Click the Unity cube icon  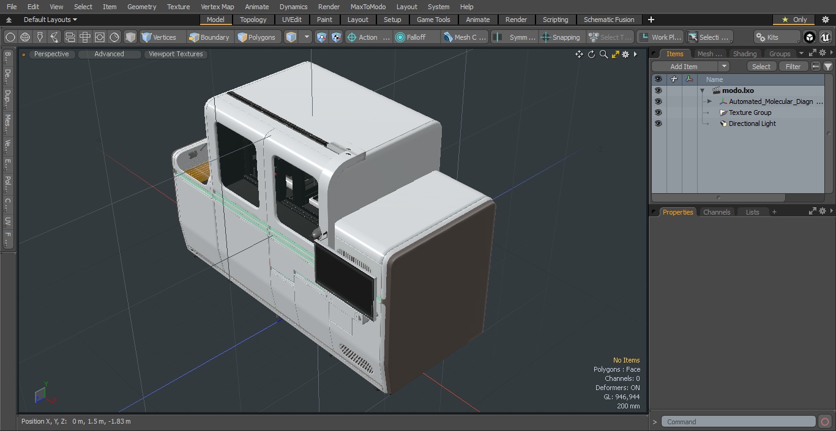coord(810,37)
